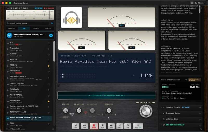Click the display icon in the top-right title bar
The height and width of the screenshot is (132, 208).
(192, 3)
